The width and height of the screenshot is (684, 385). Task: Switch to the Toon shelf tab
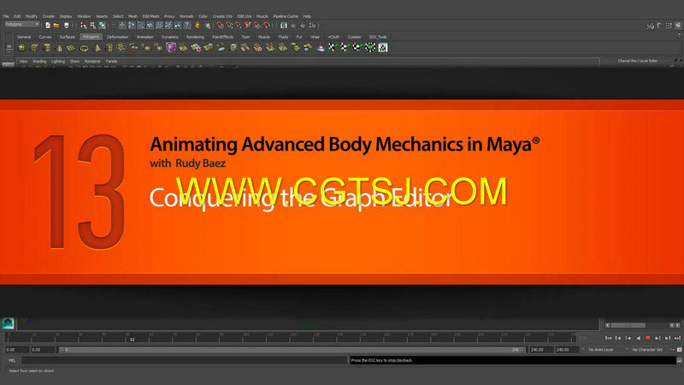tap(245, 37)
